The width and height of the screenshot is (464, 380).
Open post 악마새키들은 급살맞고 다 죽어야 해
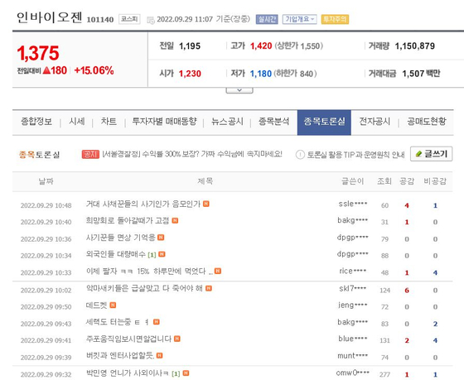(144, 288)
